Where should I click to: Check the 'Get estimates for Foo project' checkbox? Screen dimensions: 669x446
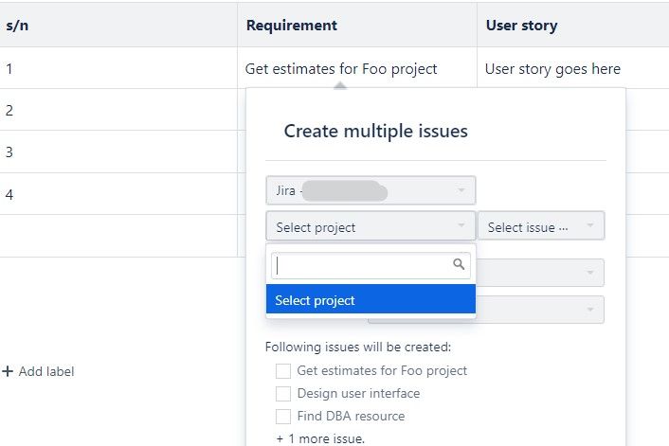click(283, 371)
